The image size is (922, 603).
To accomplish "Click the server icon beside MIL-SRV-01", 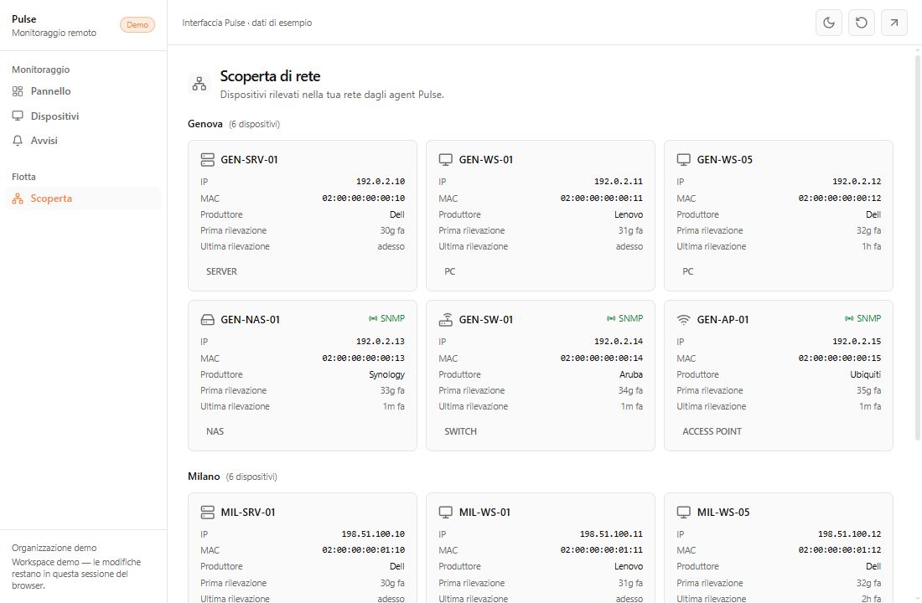I will click(x=208, y=512).
